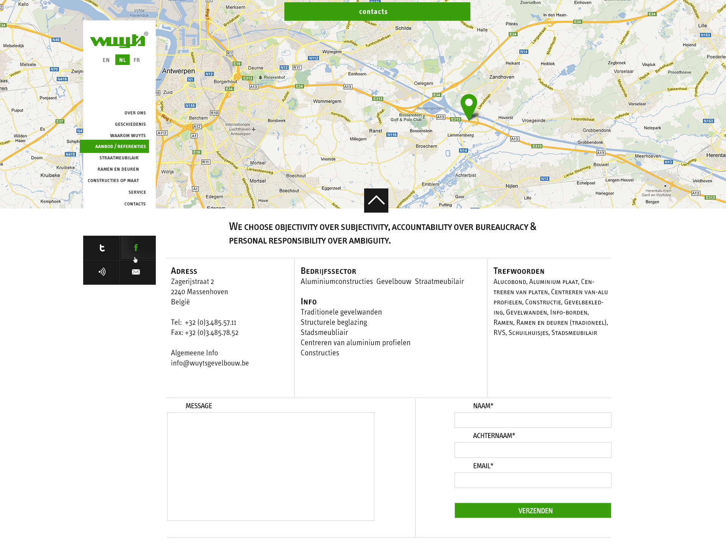
Task: Click into the Email input field
Action: 532,480
